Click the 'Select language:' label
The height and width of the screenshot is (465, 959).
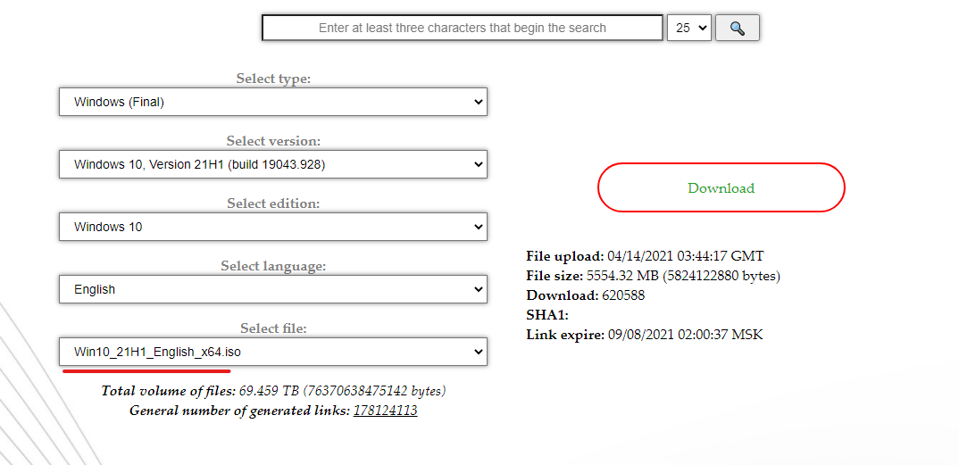click(x=273, y=266)
